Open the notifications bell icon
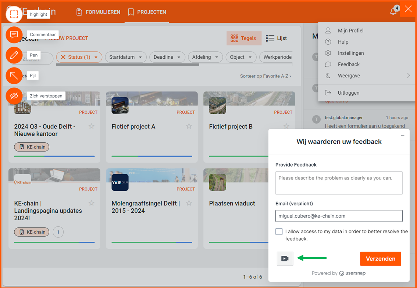 (x=393, y=11)
